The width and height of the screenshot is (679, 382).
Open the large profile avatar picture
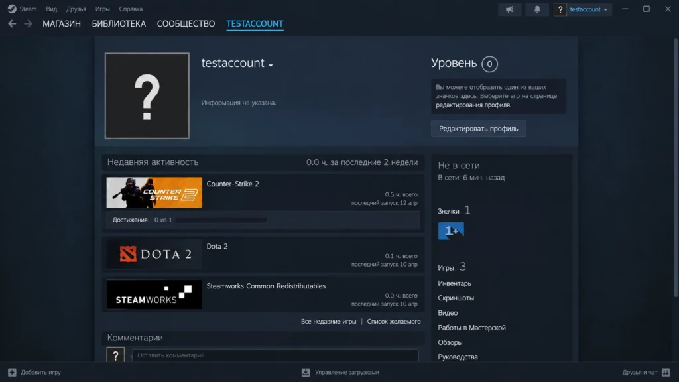click(147, 95)
